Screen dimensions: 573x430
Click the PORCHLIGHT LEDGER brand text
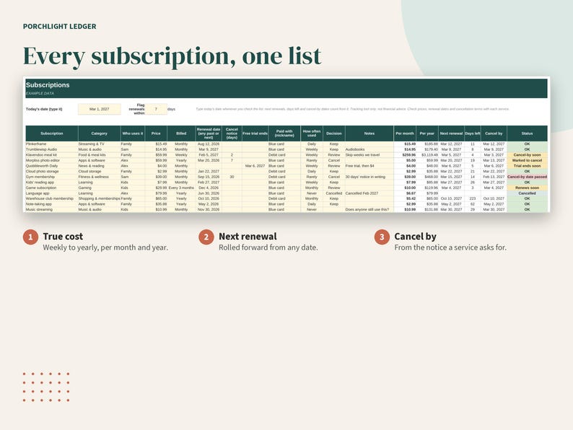(x=60, y=26)
